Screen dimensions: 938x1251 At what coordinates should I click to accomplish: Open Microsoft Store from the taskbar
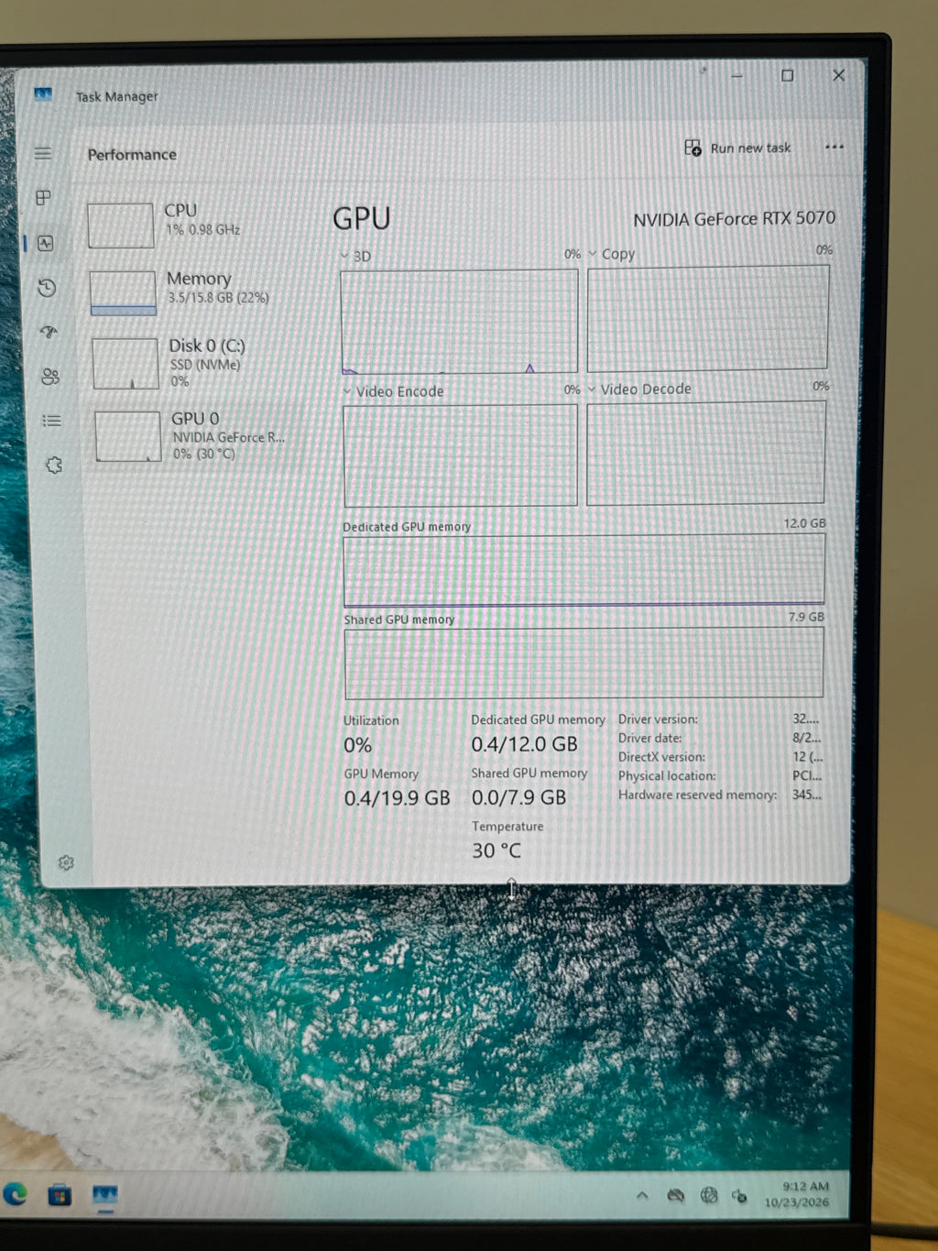tap(60, 1195)
